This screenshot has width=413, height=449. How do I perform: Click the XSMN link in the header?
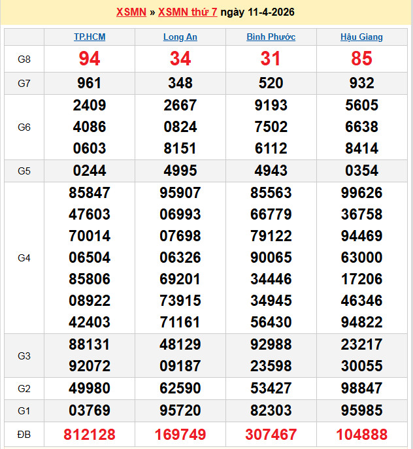tap(131, 12)
